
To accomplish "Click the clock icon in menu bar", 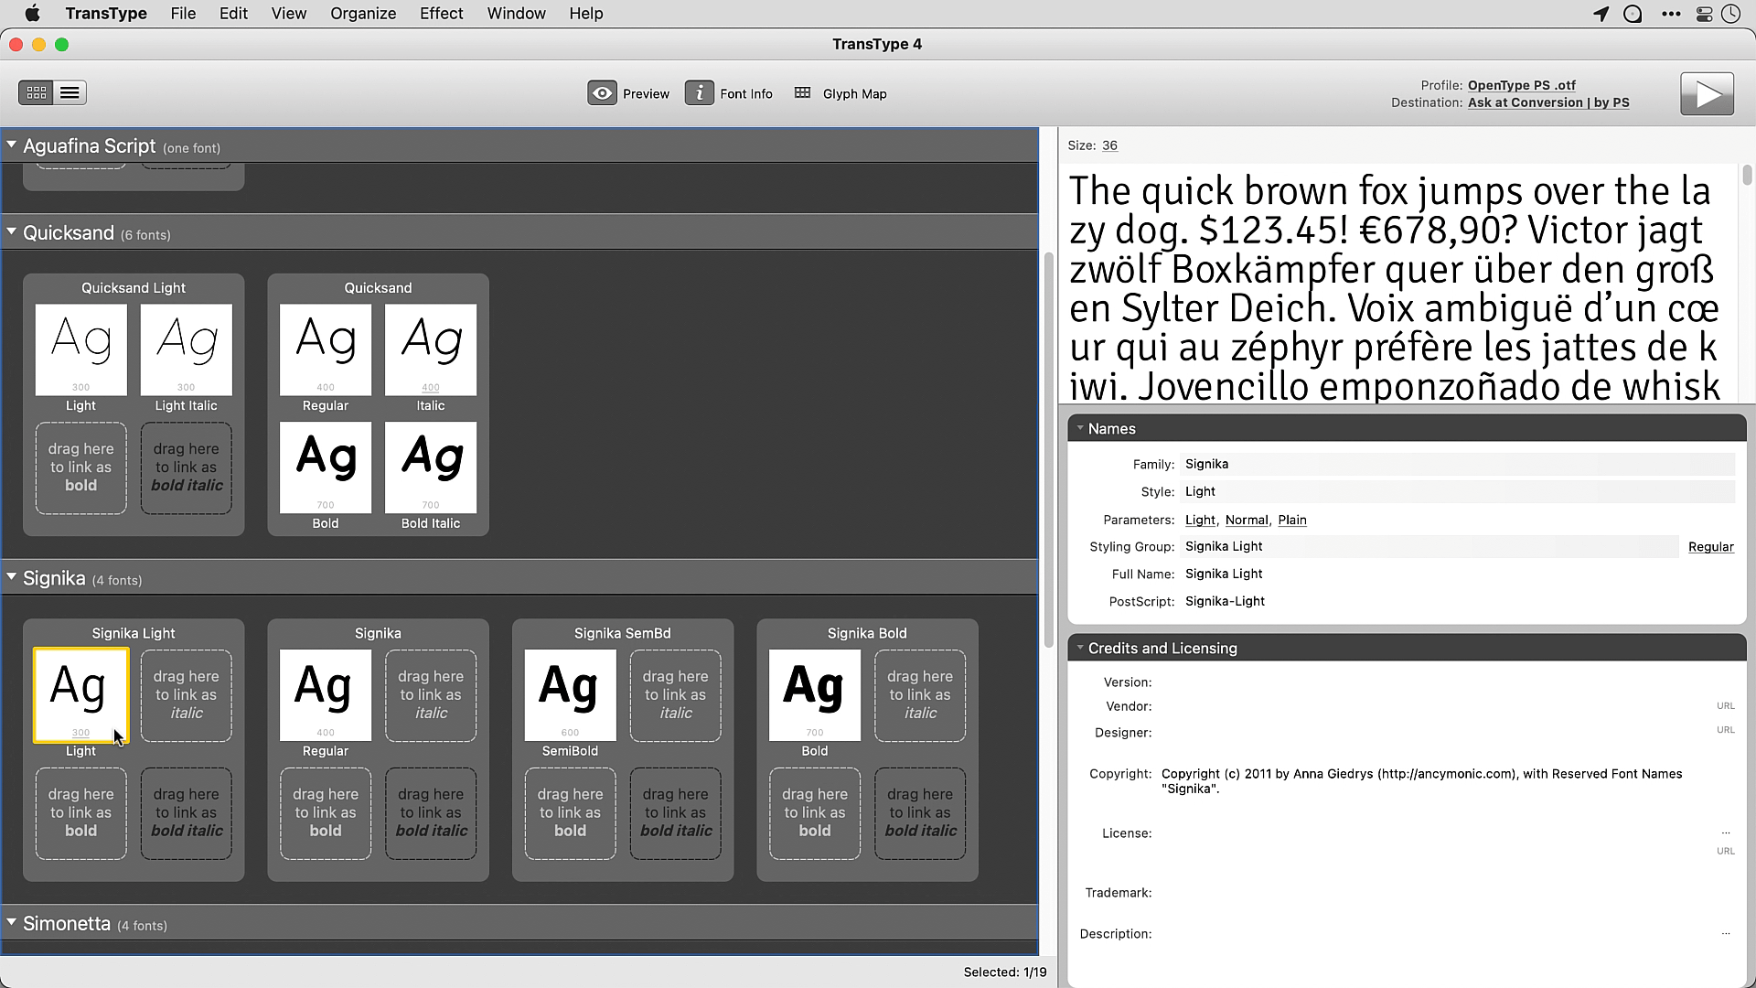I will coord(1731,14).
